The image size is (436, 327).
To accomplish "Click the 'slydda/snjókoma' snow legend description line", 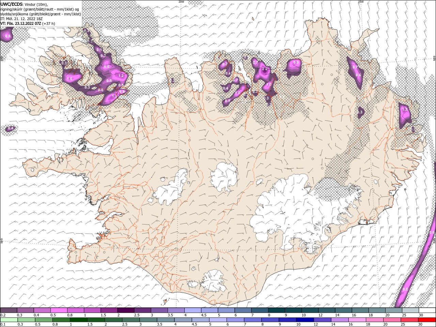I will (41, 14).
